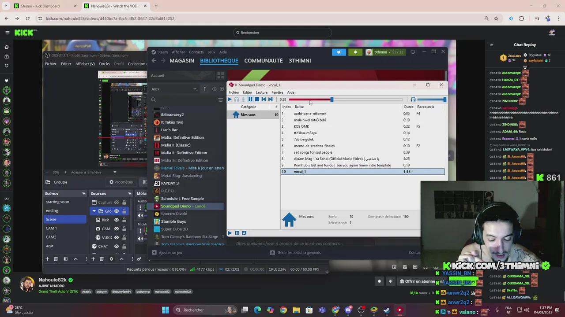
Task: Open Steam MAGASIN tab
Action: [x=182, y=61]
